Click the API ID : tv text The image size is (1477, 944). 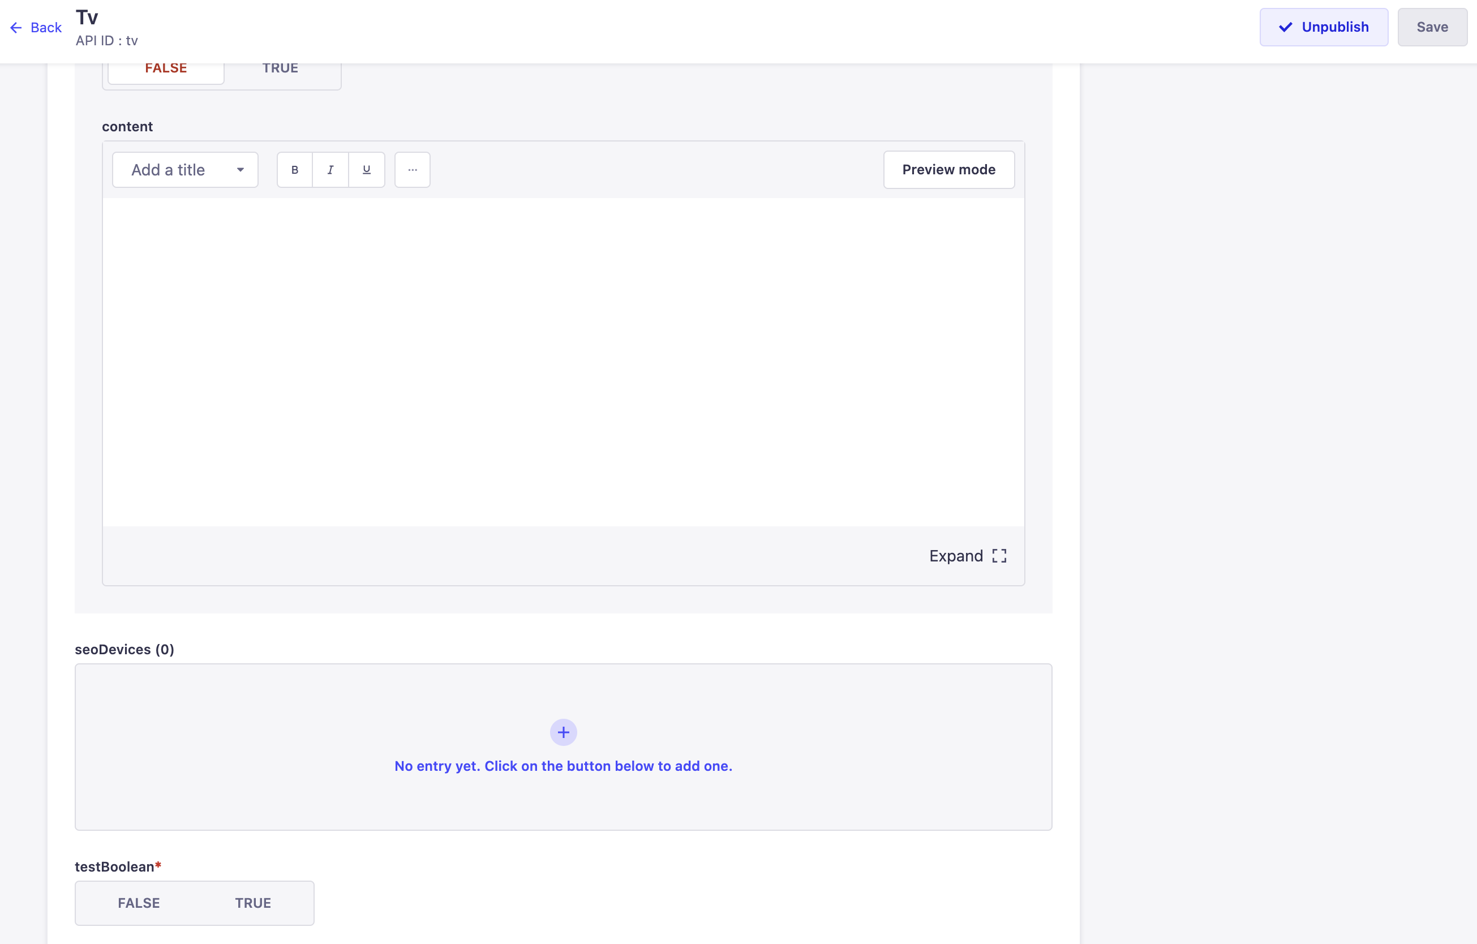coord(107,41)
